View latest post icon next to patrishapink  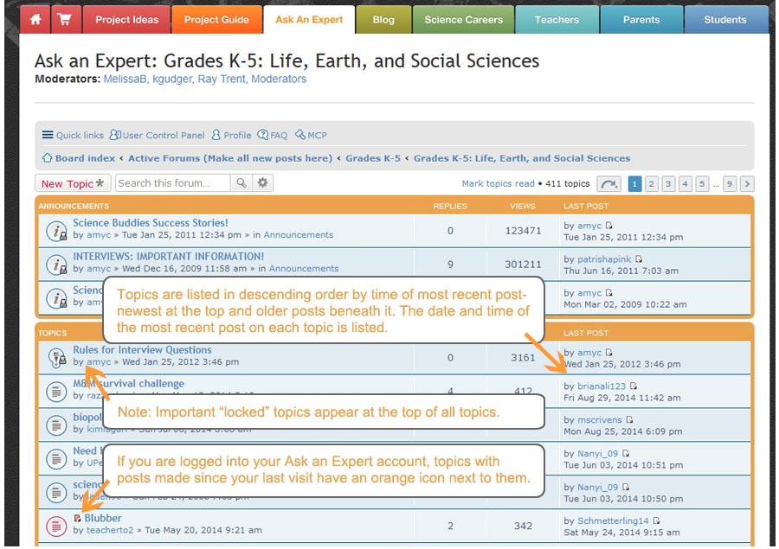pos(639,259)
